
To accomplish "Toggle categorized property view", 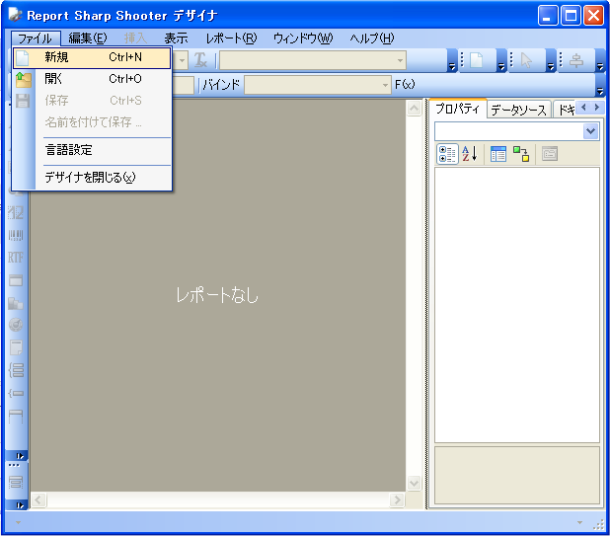I will [447, 154].
